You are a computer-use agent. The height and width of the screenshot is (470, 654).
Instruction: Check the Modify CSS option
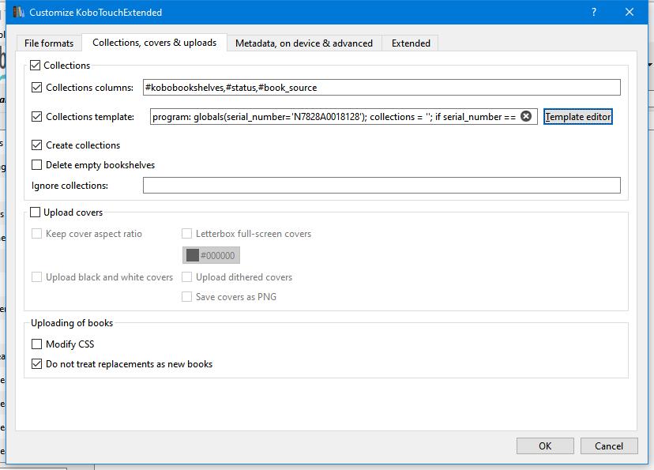coord(36,344)
